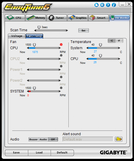This screenshot has width=134, height=161.
Task: Toggle the Power1 fan alert indicator
Action: [61, 66]
